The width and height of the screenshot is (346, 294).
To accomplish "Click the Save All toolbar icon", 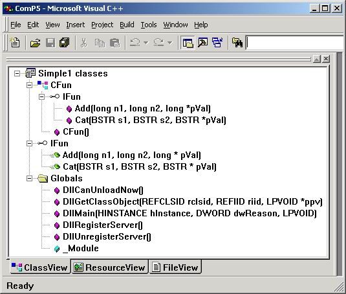I will click(x=65, y=42).
